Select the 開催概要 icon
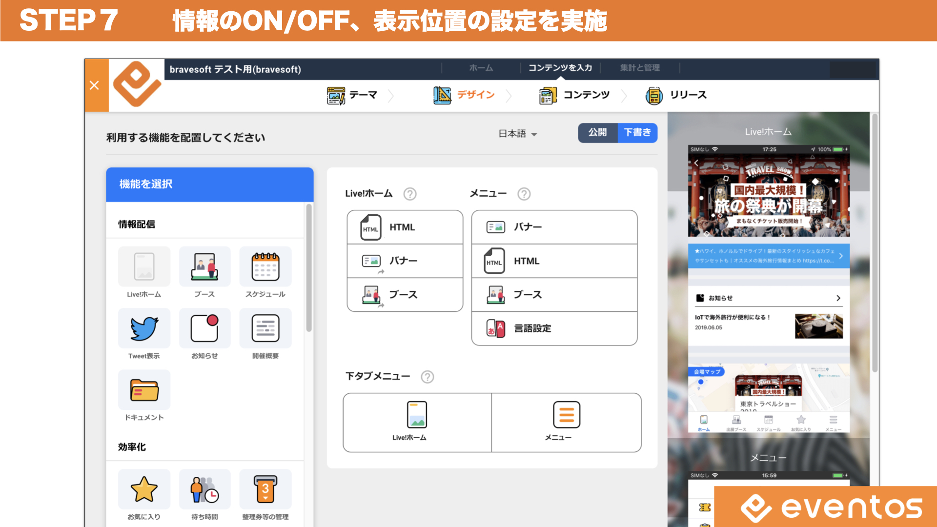The width and height of the screenshot is (937, 527). pos(265,328)
